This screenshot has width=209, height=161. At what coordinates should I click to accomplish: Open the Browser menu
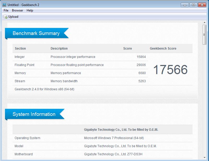[18, 10]
